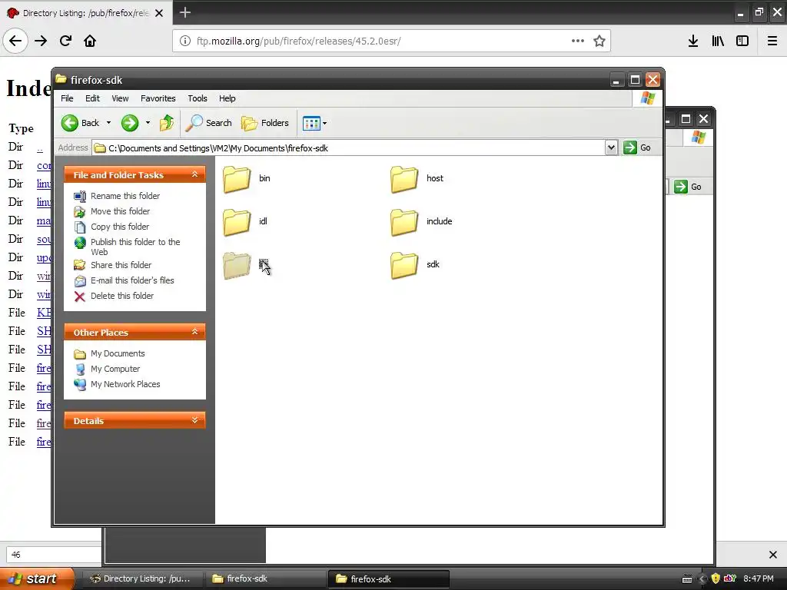
Task: Click Copy this folder
Action: click(111, 227)
